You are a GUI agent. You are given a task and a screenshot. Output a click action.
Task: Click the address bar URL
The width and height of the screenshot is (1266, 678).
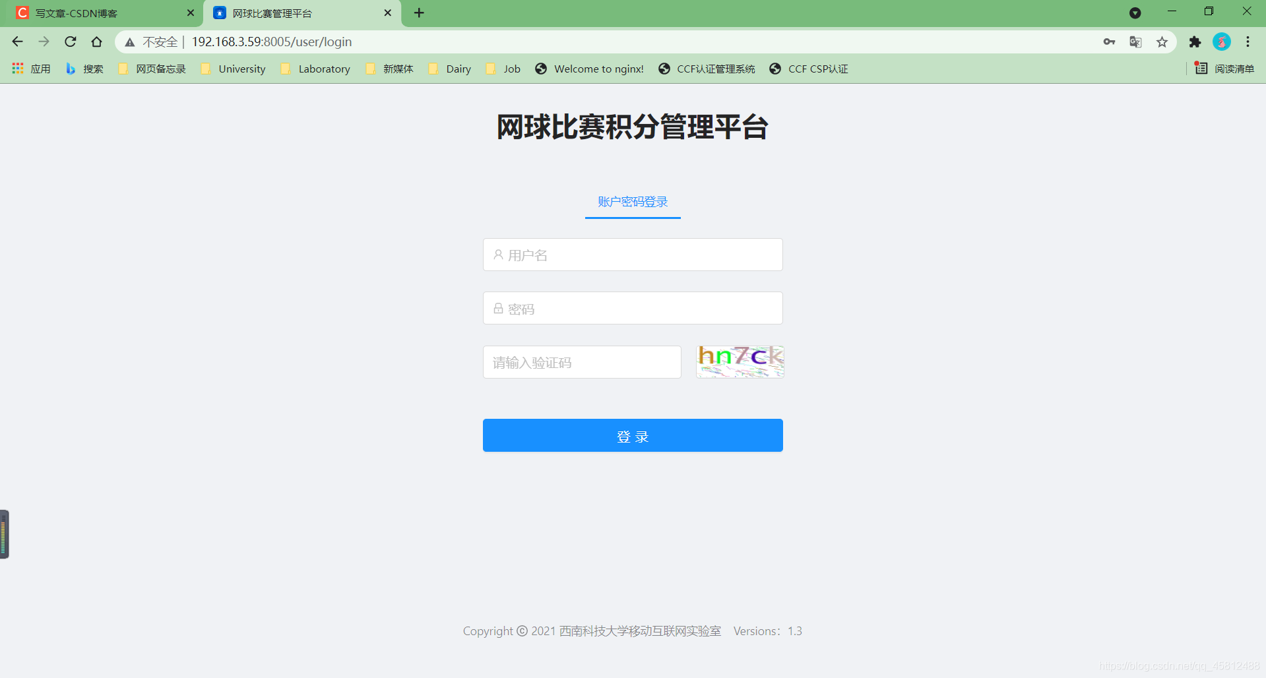[272, 42]
